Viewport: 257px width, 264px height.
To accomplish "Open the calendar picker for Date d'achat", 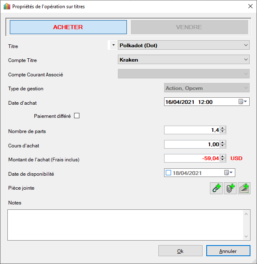I will [x=243, y=102].
